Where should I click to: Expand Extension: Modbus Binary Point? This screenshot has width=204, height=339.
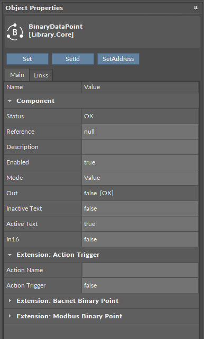(10, 316)
